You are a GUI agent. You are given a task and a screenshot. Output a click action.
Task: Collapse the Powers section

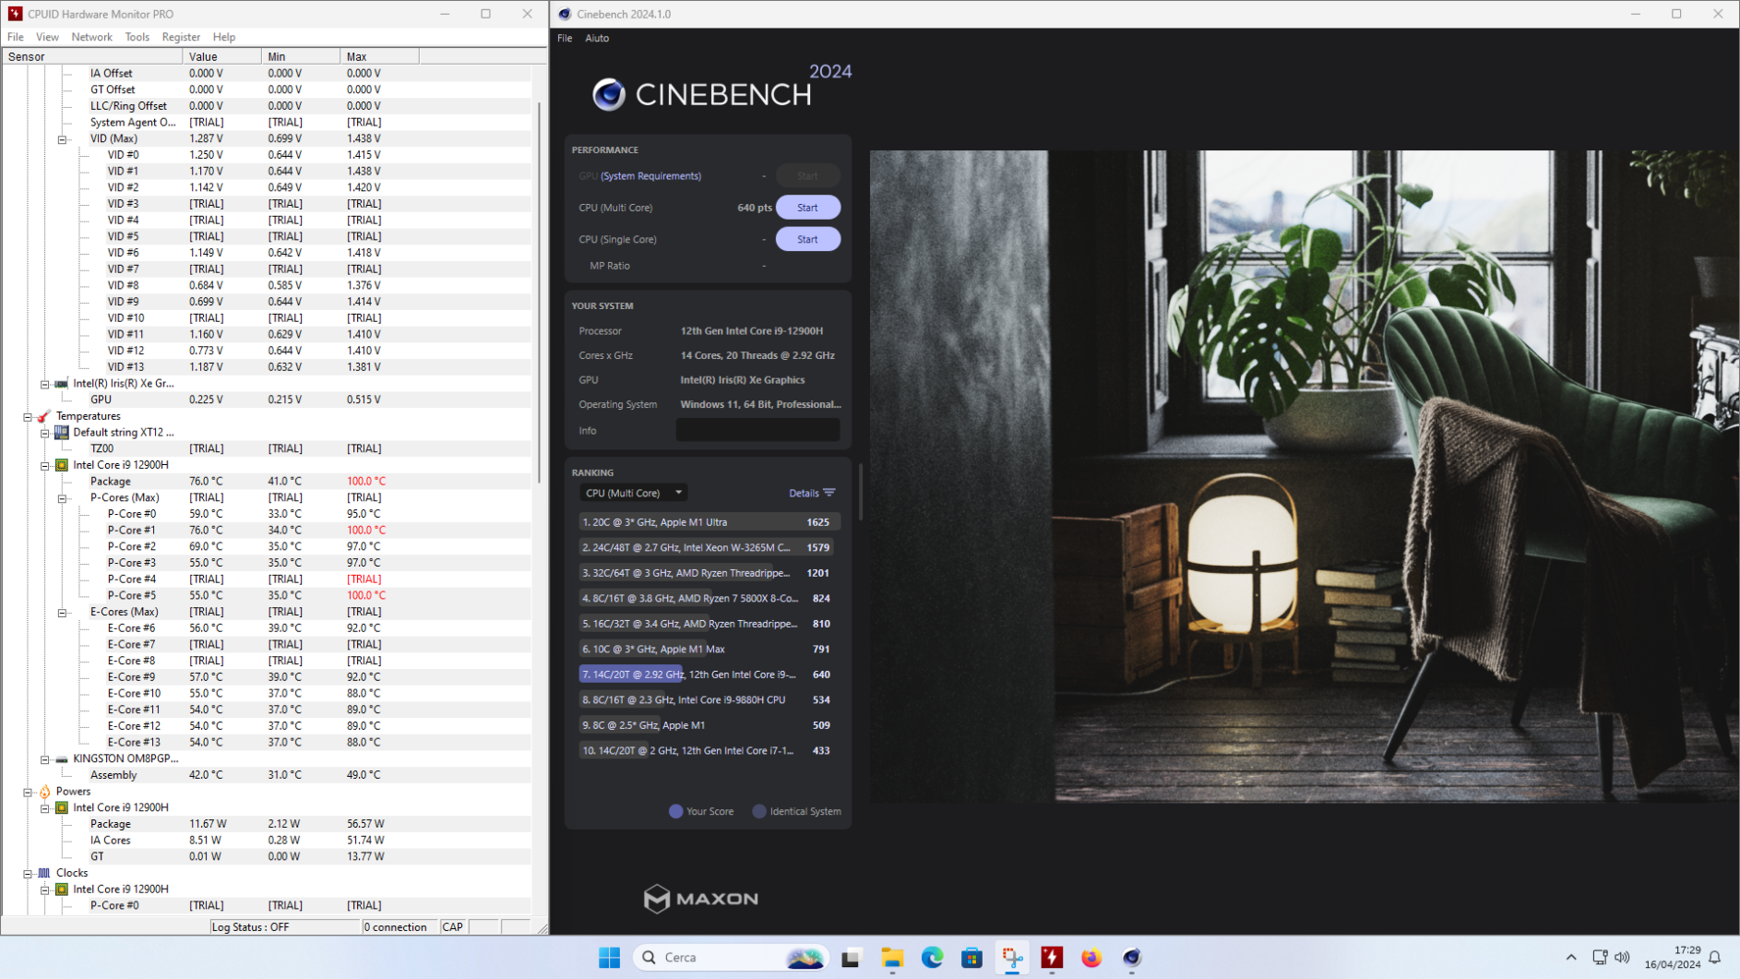[x=28, y=792]
